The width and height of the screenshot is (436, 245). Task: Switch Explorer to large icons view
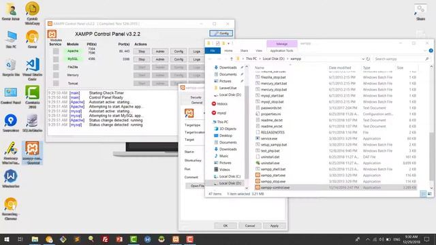(x=430, y=193)
